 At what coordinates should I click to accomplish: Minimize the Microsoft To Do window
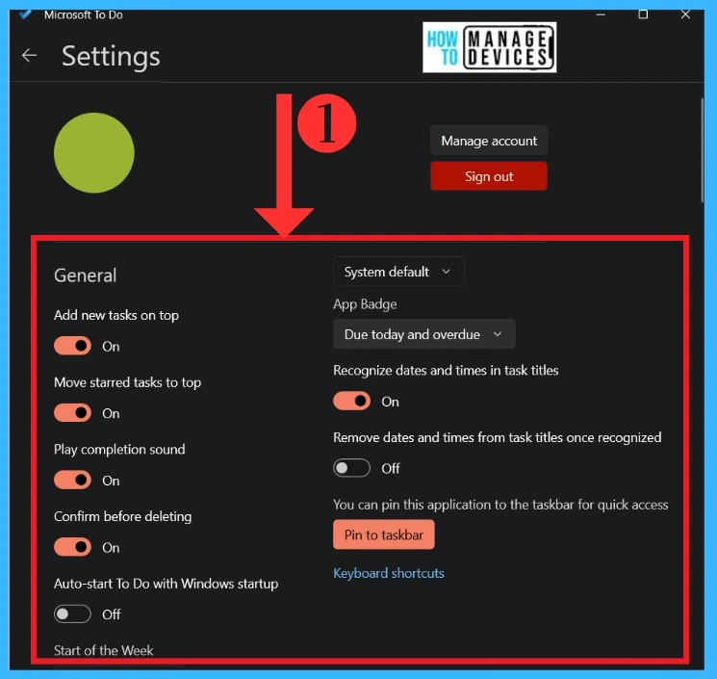tap(601, 14)
